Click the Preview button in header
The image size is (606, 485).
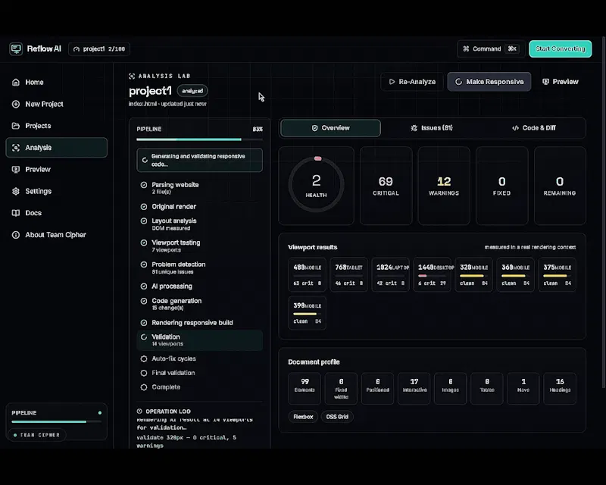[x=561, y=82]
